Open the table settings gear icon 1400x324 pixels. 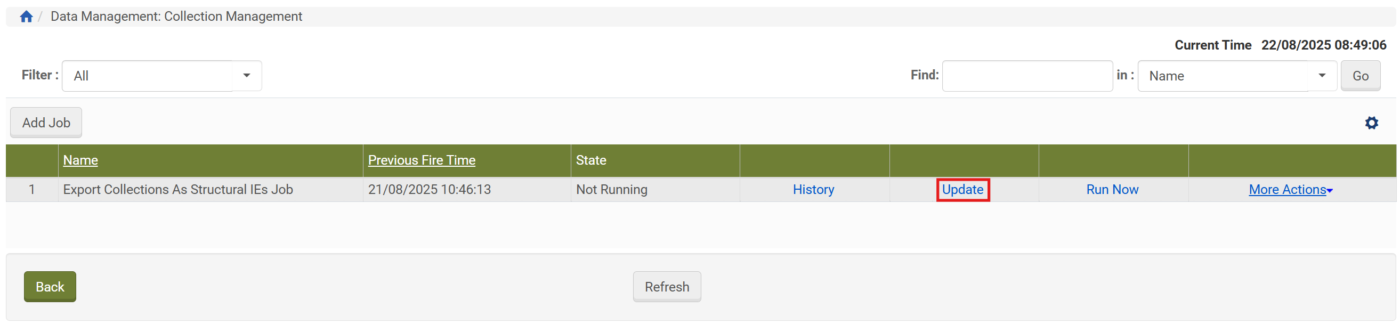(x=1371, y=123)
